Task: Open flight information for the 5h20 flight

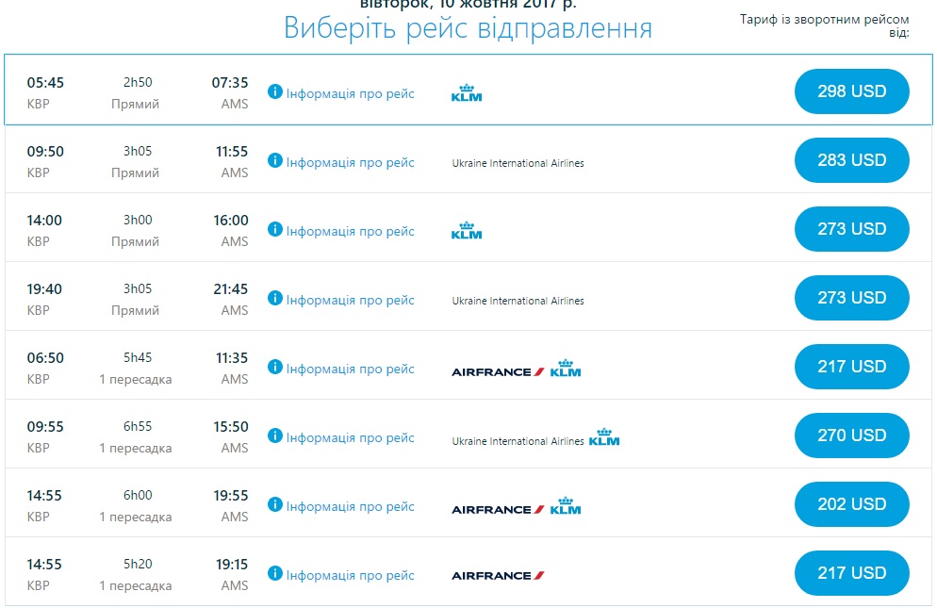Action: (x=350, y=575)
